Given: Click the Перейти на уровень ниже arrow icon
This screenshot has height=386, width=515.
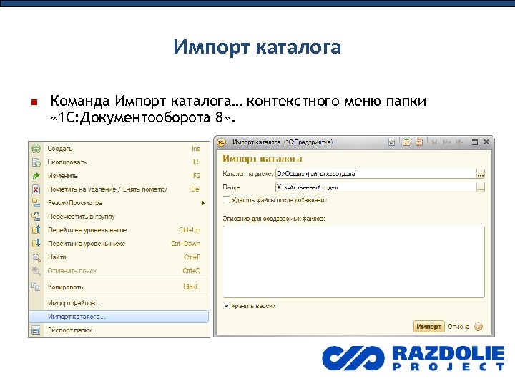Looking at the screenshot, I should [36, 244].
